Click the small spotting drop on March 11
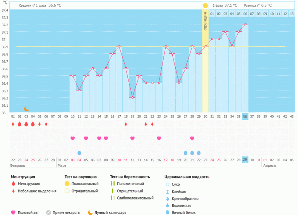The height and width of the screenshot is (215, 298). [126, 124]
